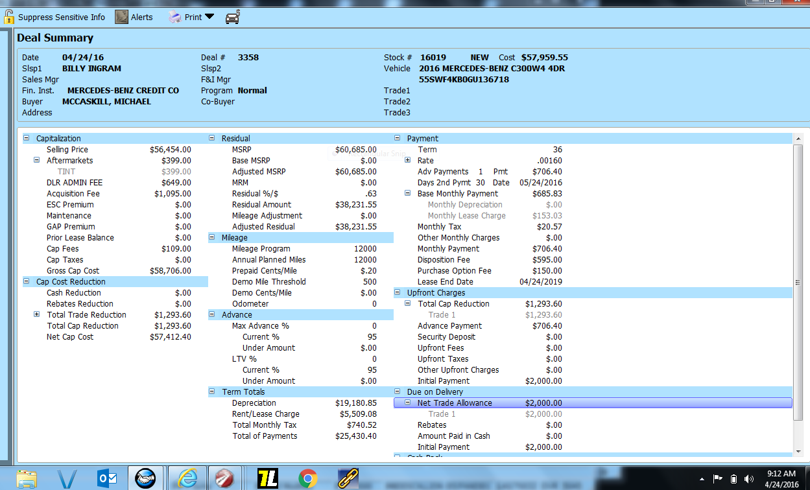
Task: Open File Explorer from the taskbar
Action: 27,479
